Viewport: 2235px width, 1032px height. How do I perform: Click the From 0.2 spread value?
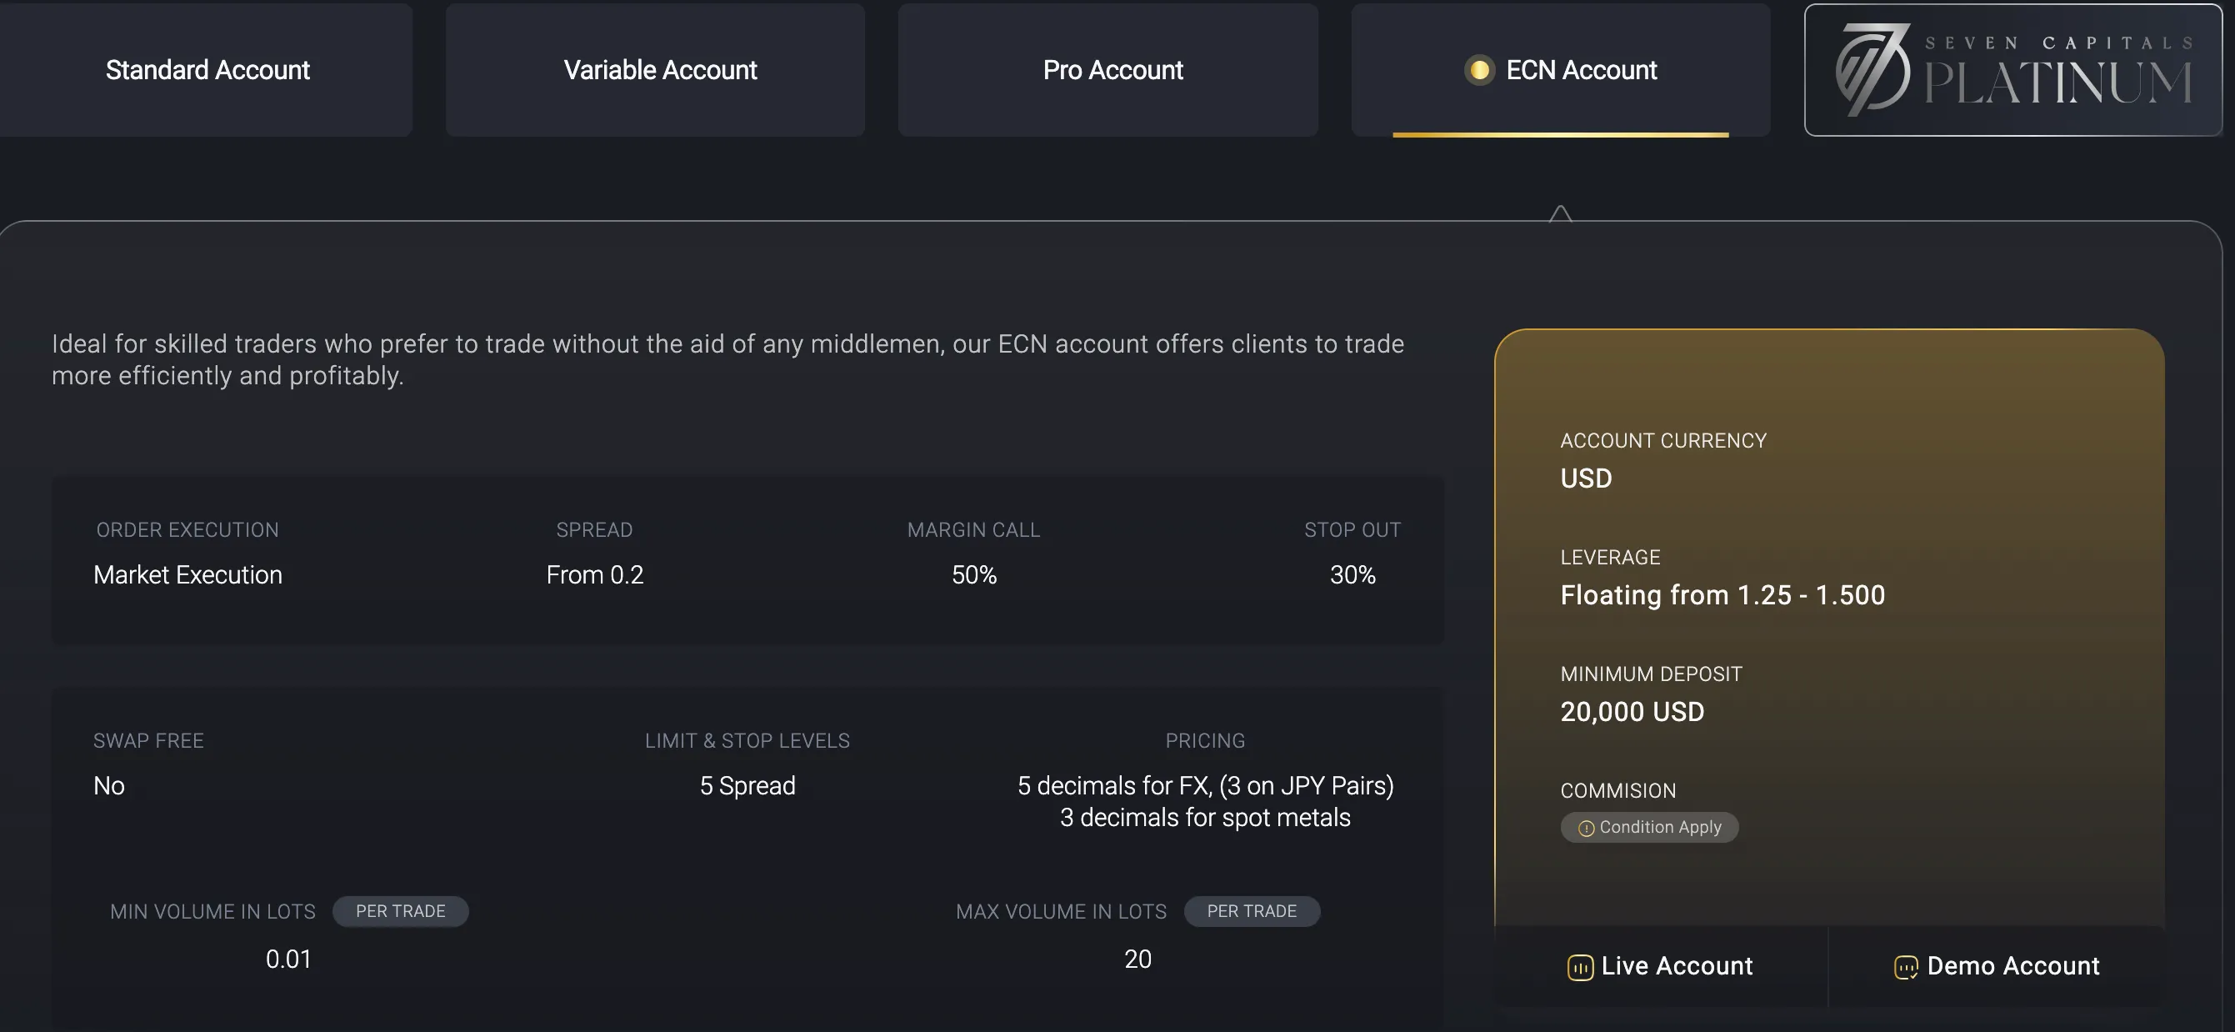pos(594,574)
